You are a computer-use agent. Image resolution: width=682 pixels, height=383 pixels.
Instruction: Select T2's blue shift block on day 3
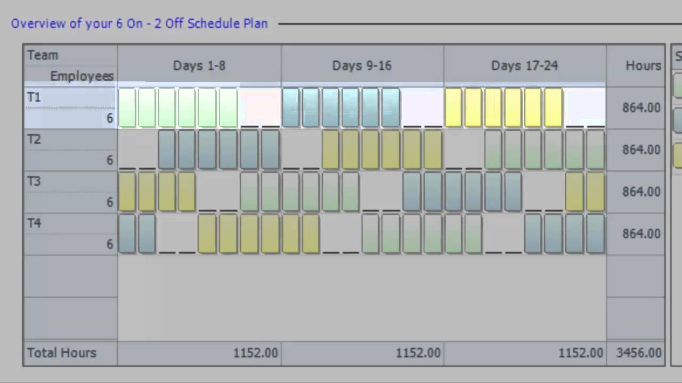pos(167,150)
